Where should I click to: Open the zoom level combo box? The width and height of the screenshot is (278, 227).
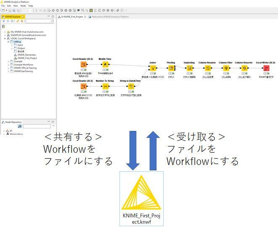27,10
